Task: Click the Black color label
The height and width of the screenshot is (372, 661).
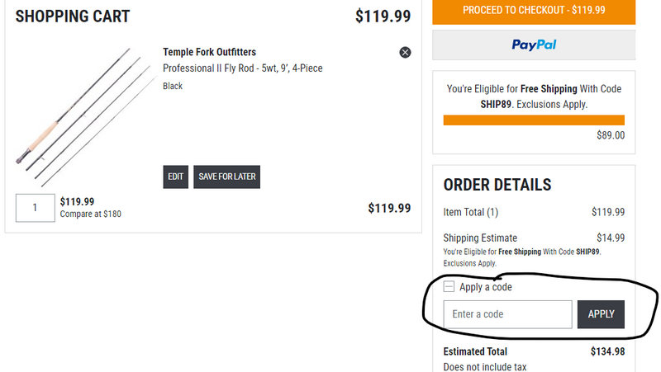Action: (x=173, y=86)
